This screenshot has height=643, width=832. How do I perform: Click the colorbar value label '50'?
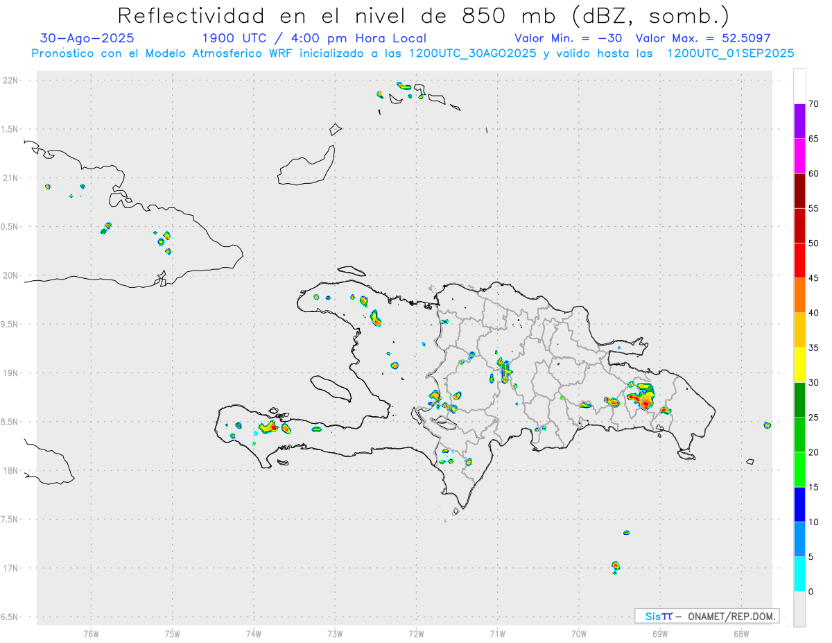coord(813,243)
